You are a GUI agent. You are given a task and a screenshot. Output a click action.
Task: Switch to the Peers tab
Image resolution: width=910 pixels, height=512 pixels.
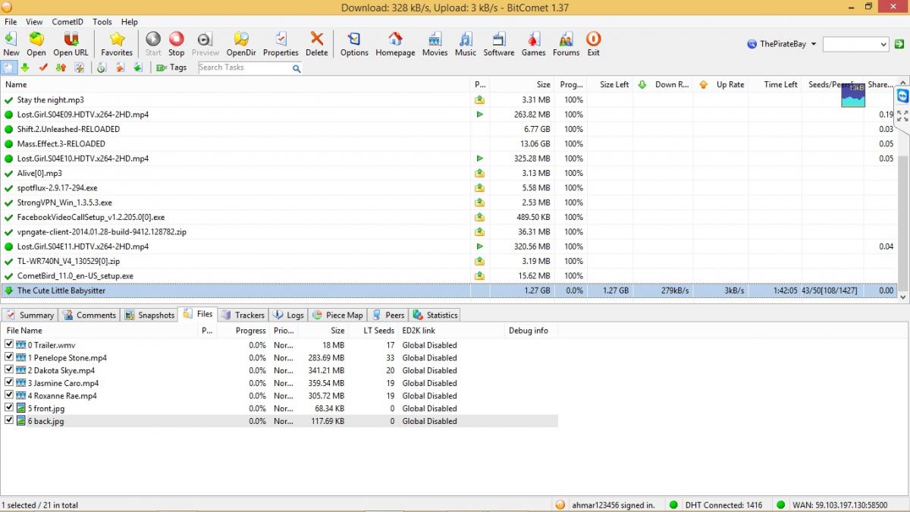388,315
